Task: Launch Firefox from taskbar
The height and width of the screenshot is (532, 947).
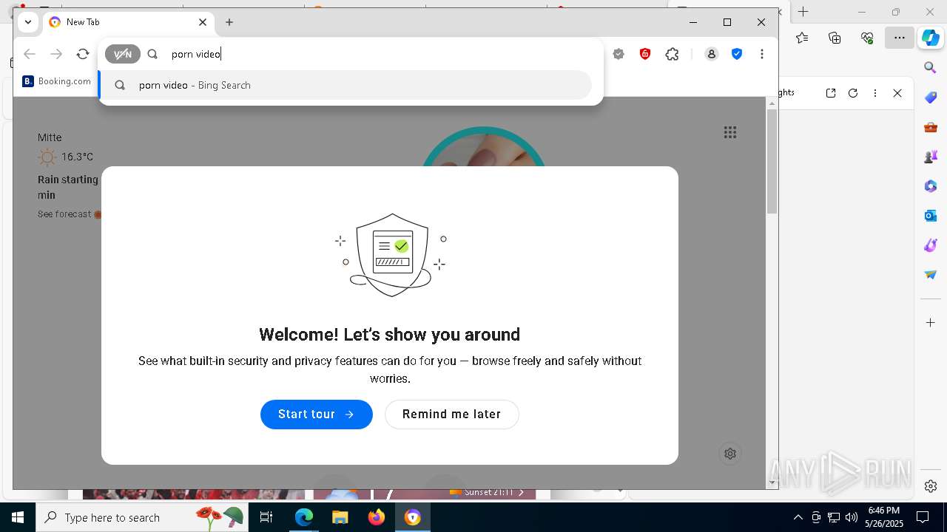Action: [377, 517]
